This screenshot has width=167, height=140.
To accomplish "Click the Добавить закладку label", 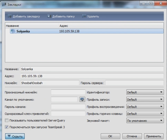I will pos(26,16).
